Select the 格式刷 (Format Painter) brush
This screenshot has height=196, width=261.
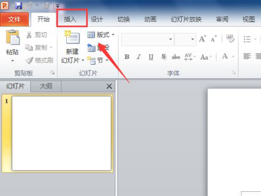click(x=39, y=60)
